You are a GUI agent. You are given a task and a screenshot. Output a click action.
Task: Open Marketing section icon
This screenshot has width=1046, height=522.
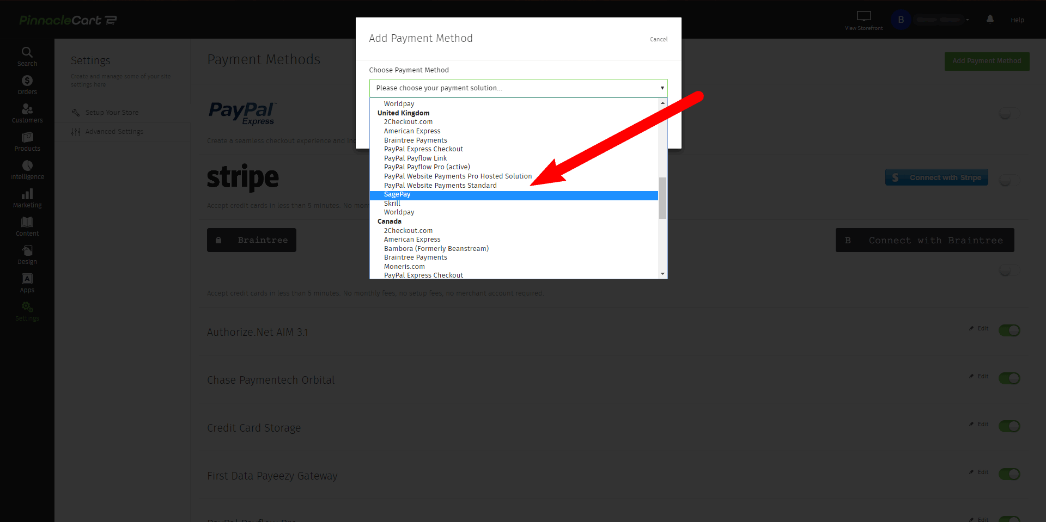(27, 194)
